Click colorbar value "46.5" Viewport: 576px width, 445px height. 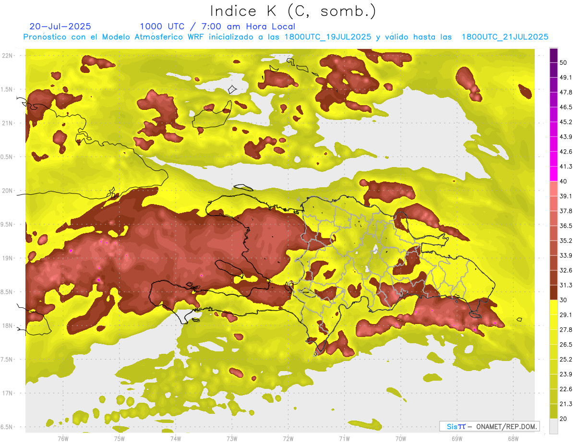click(566, 107)
